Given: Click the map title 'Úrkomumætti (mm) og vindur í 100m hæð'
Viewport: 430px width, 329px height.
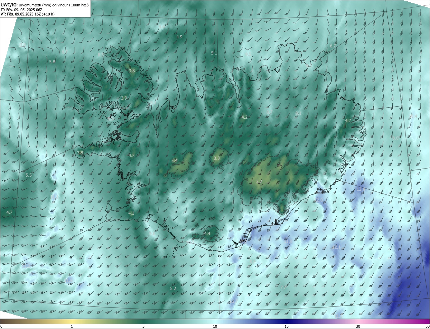Looking at the screenshot, I should [x=54, y=4].
